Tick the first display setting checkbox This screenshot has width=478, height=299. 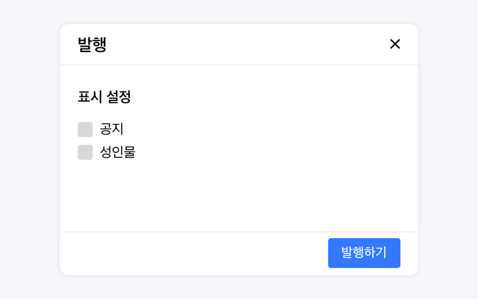click(85, 129)
